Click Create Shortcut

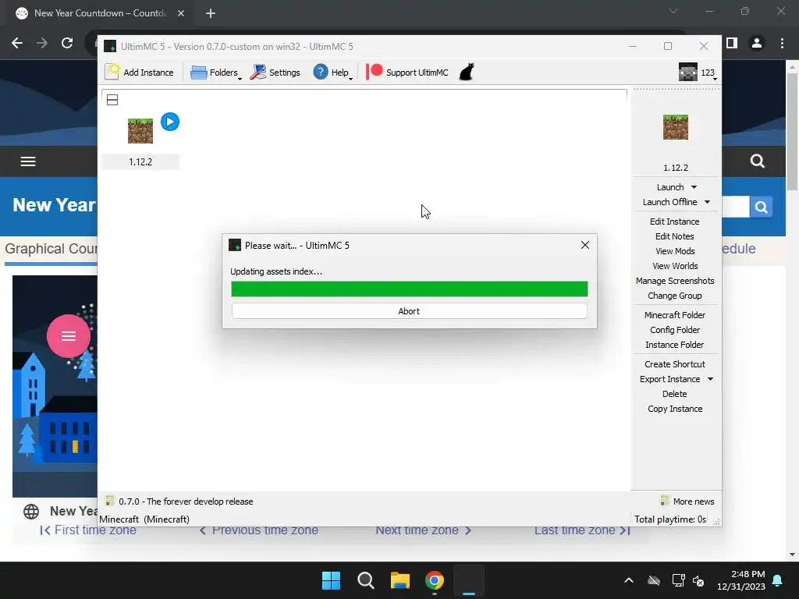point(675,364)
